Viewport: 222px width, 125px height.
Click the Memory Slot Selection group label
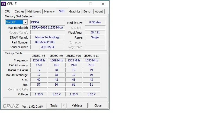click(19, 16)
